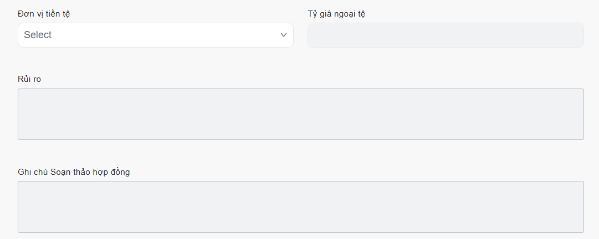The width and height of the screenshot is (599, 239).
Task: Place cursor in the risk description box
Action: [300, 114]
